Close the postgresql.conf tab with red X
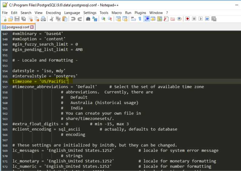The width and height of the screenshot is (241, 171). tap(32, 27)
